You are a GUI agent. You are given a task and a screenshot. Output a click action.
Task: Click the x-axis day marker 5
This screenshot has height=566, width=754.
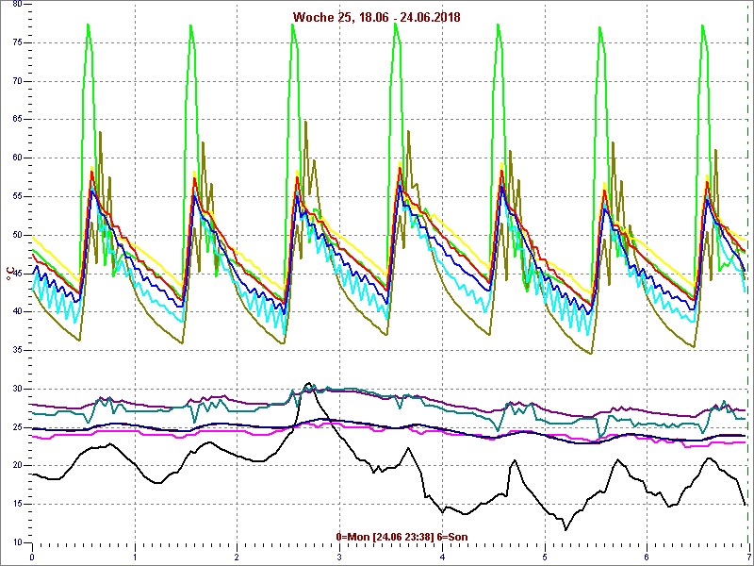(x=545, y=557)
